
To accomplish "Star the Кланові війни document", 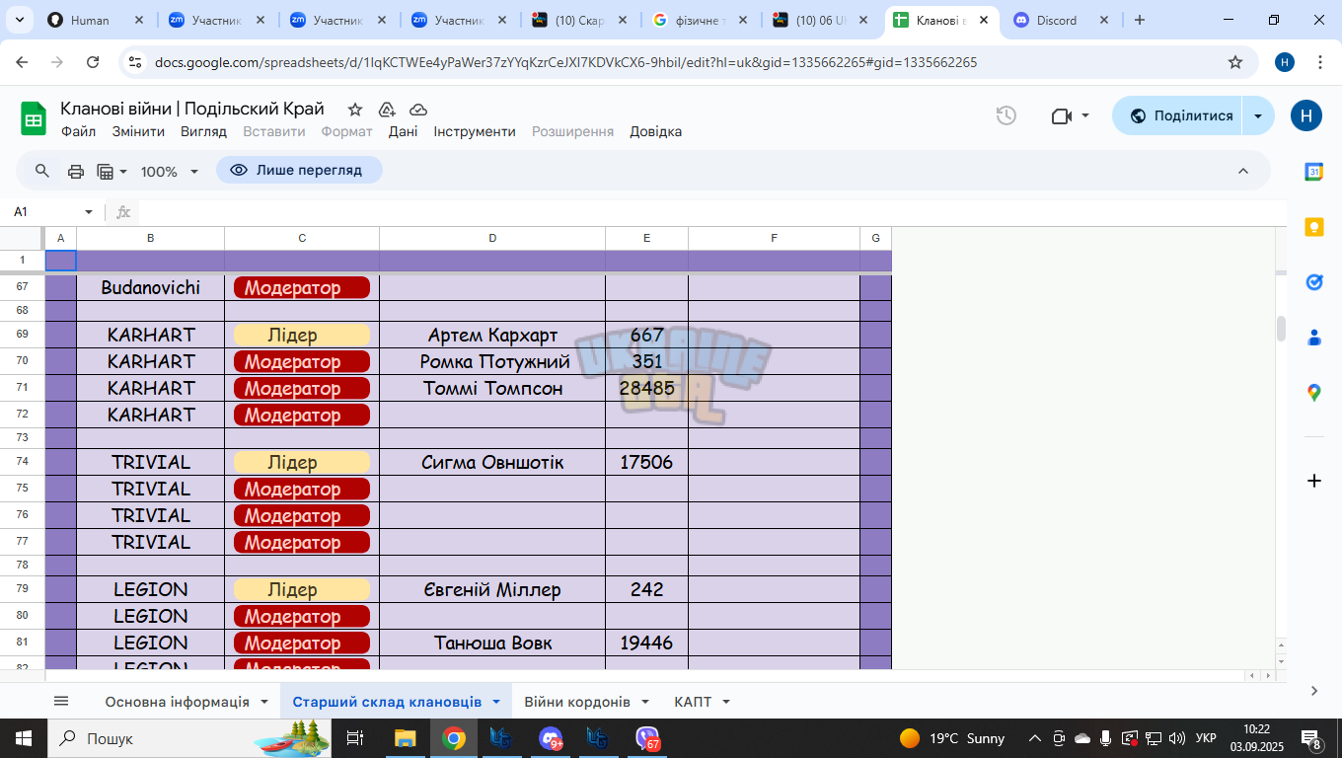I will [x=355, y=110].
